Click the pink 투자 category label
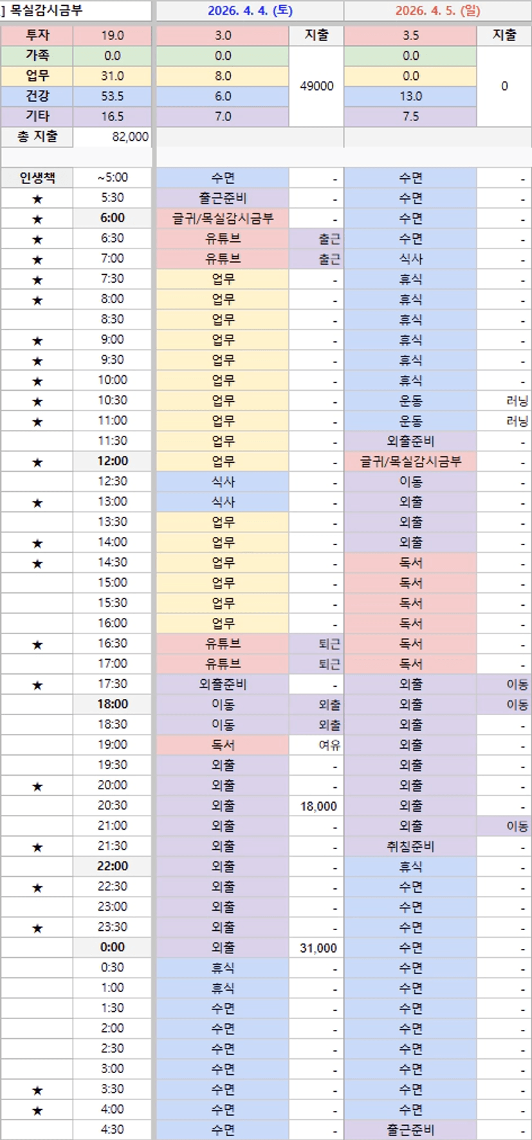 pos(37,35)
